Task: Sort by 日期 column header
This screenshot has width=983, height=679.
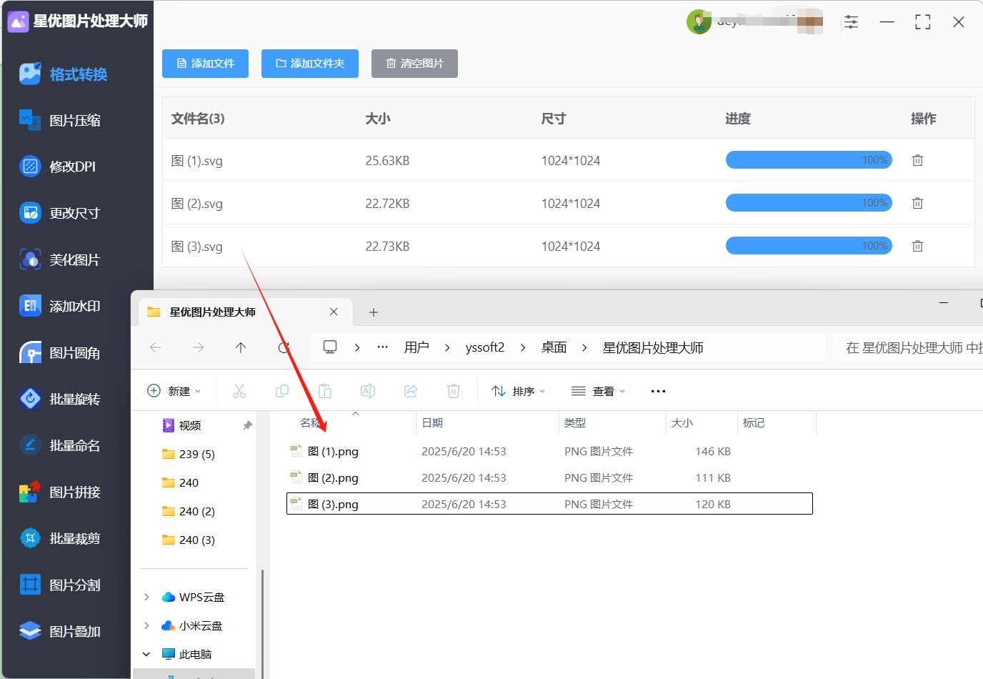Action: tap(487, 423)
